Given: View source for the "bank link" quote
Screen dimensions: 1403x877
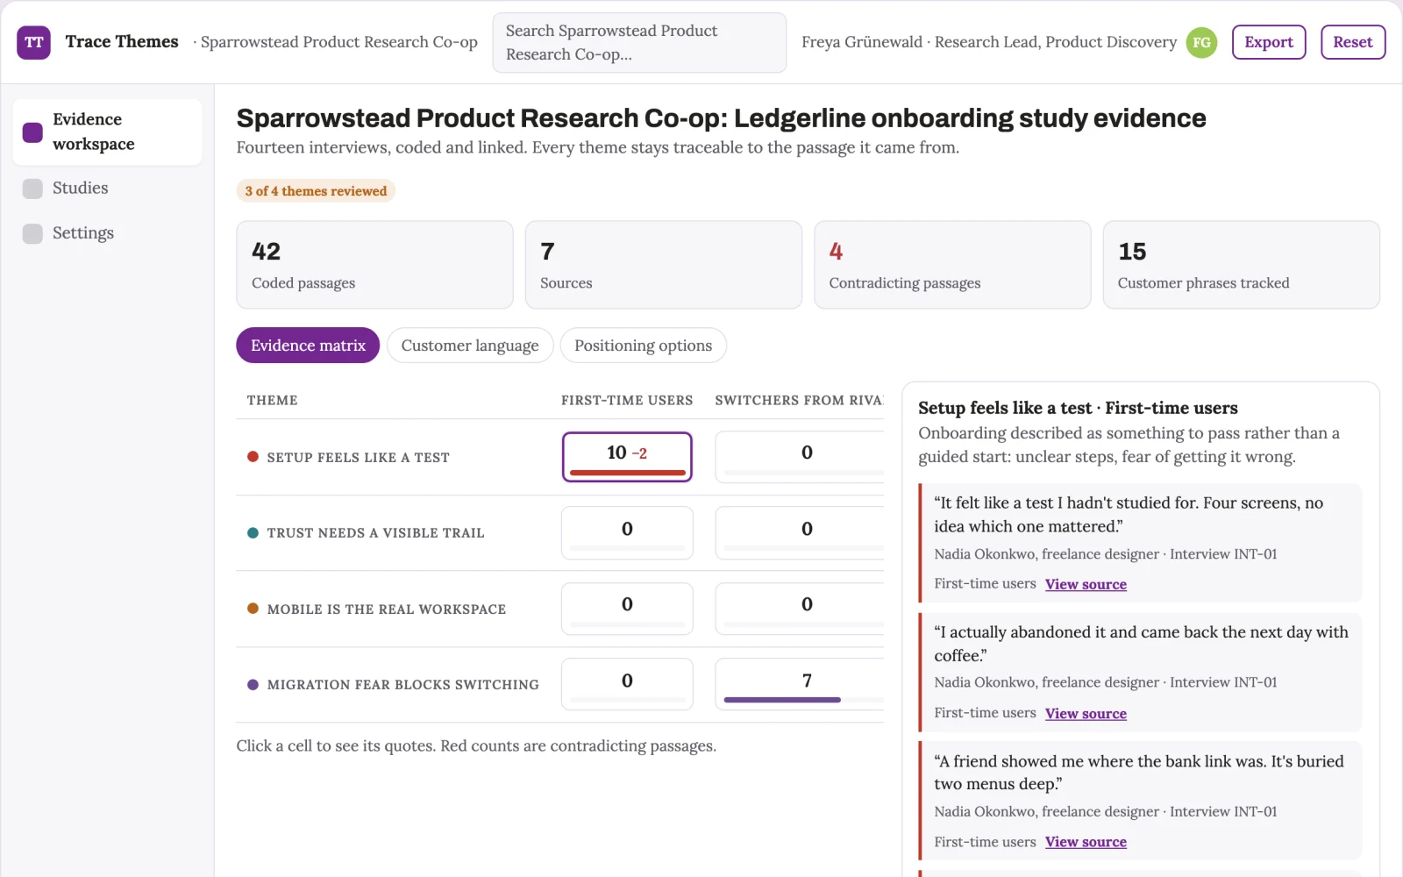Looking at the screenshot, I should tap(1086, 842).
